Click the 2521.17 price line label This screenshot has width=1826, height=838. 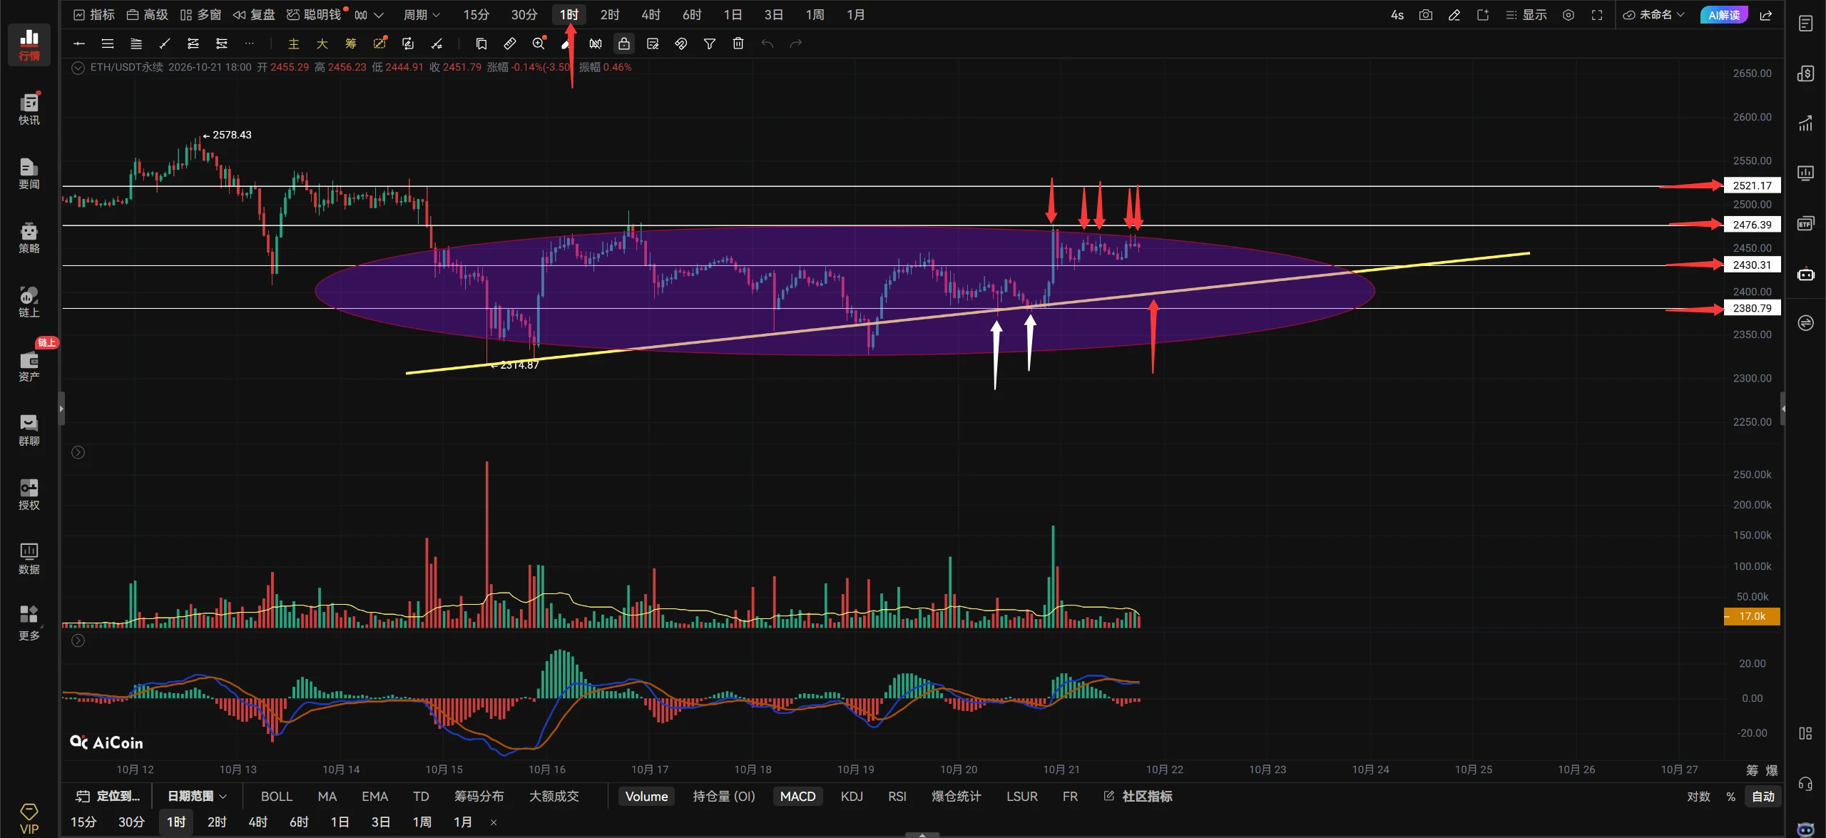[x=1752, y=185]
